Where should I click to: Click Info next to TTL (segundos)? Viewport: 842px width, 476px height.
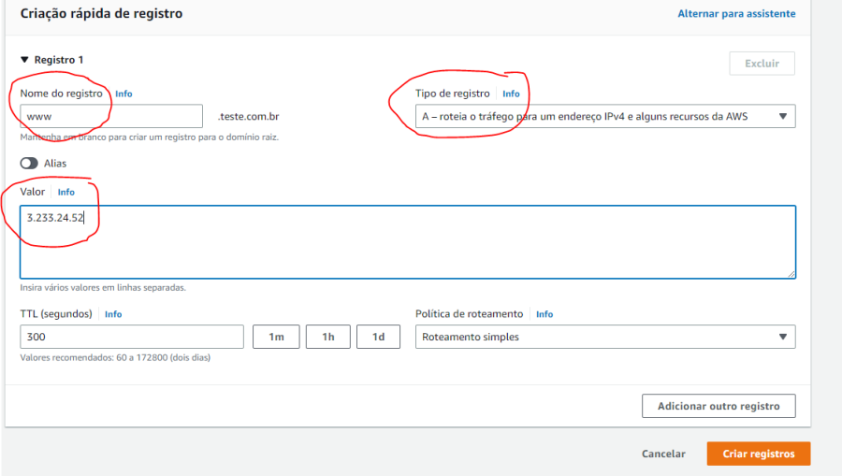(113, 314)
